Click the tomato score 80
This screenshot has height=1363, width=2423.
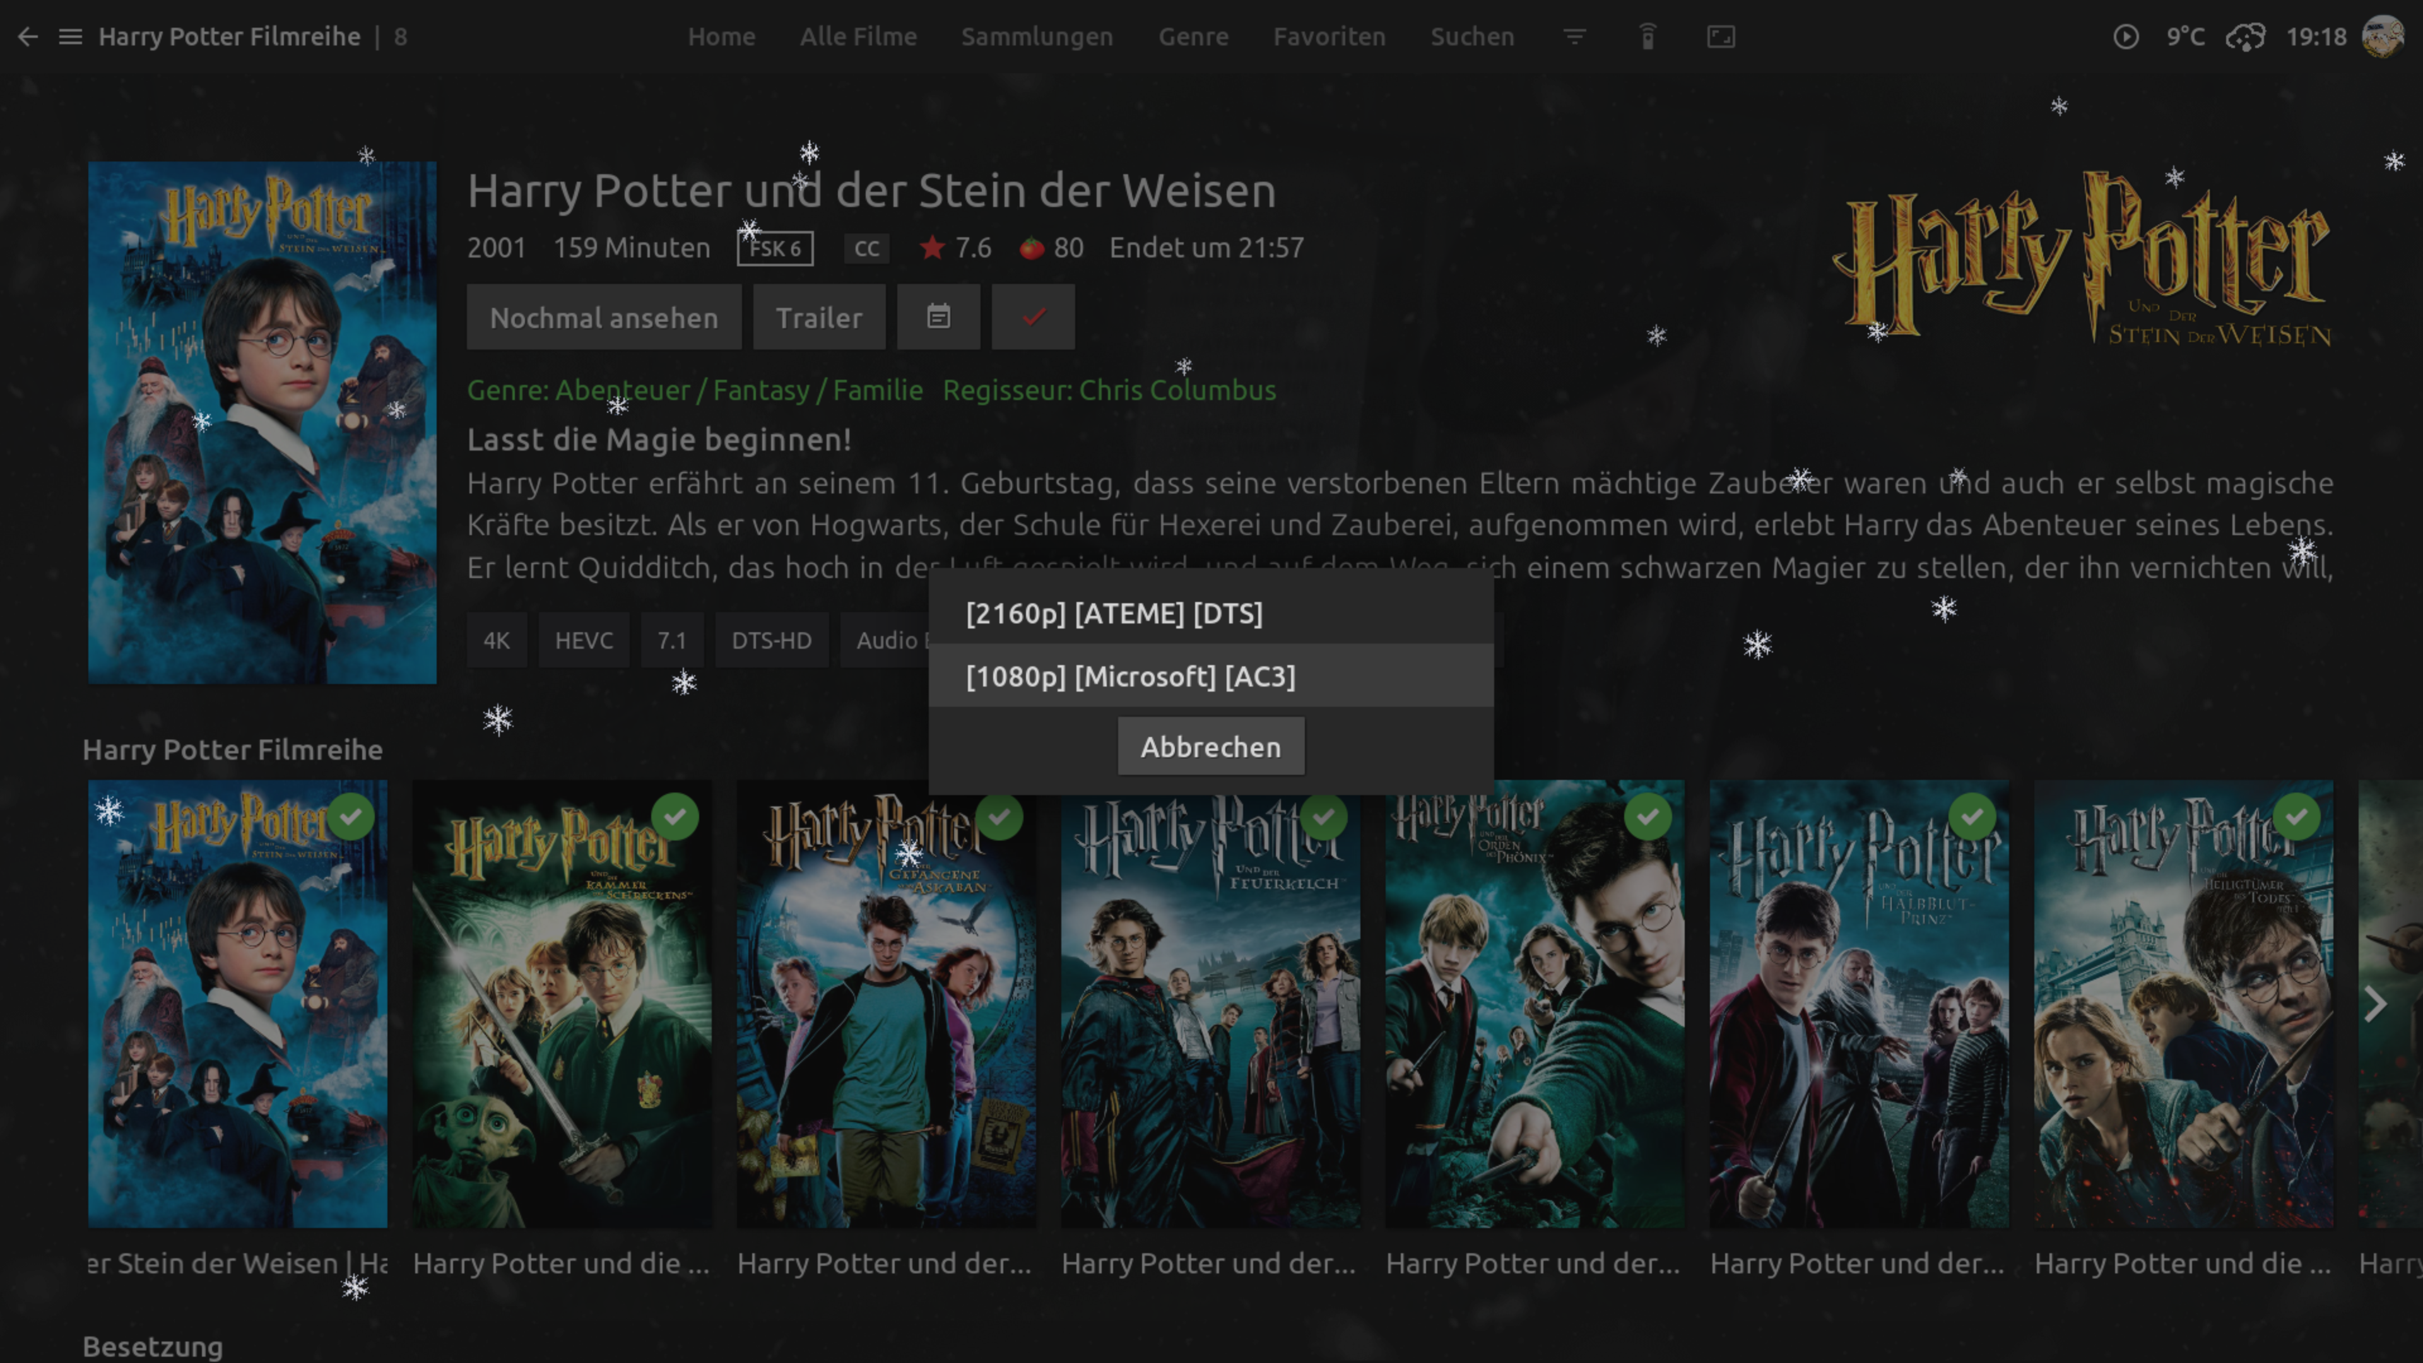tap(1052, 247)
